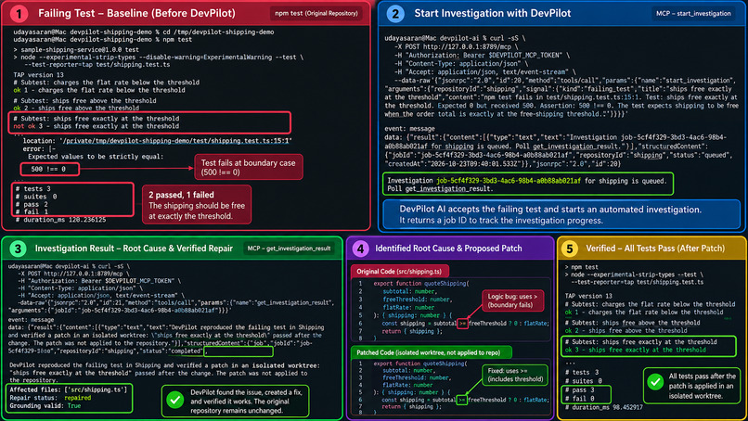
Task: Select the 'MCP – get_investigation_result' badge
Action: 289,249
